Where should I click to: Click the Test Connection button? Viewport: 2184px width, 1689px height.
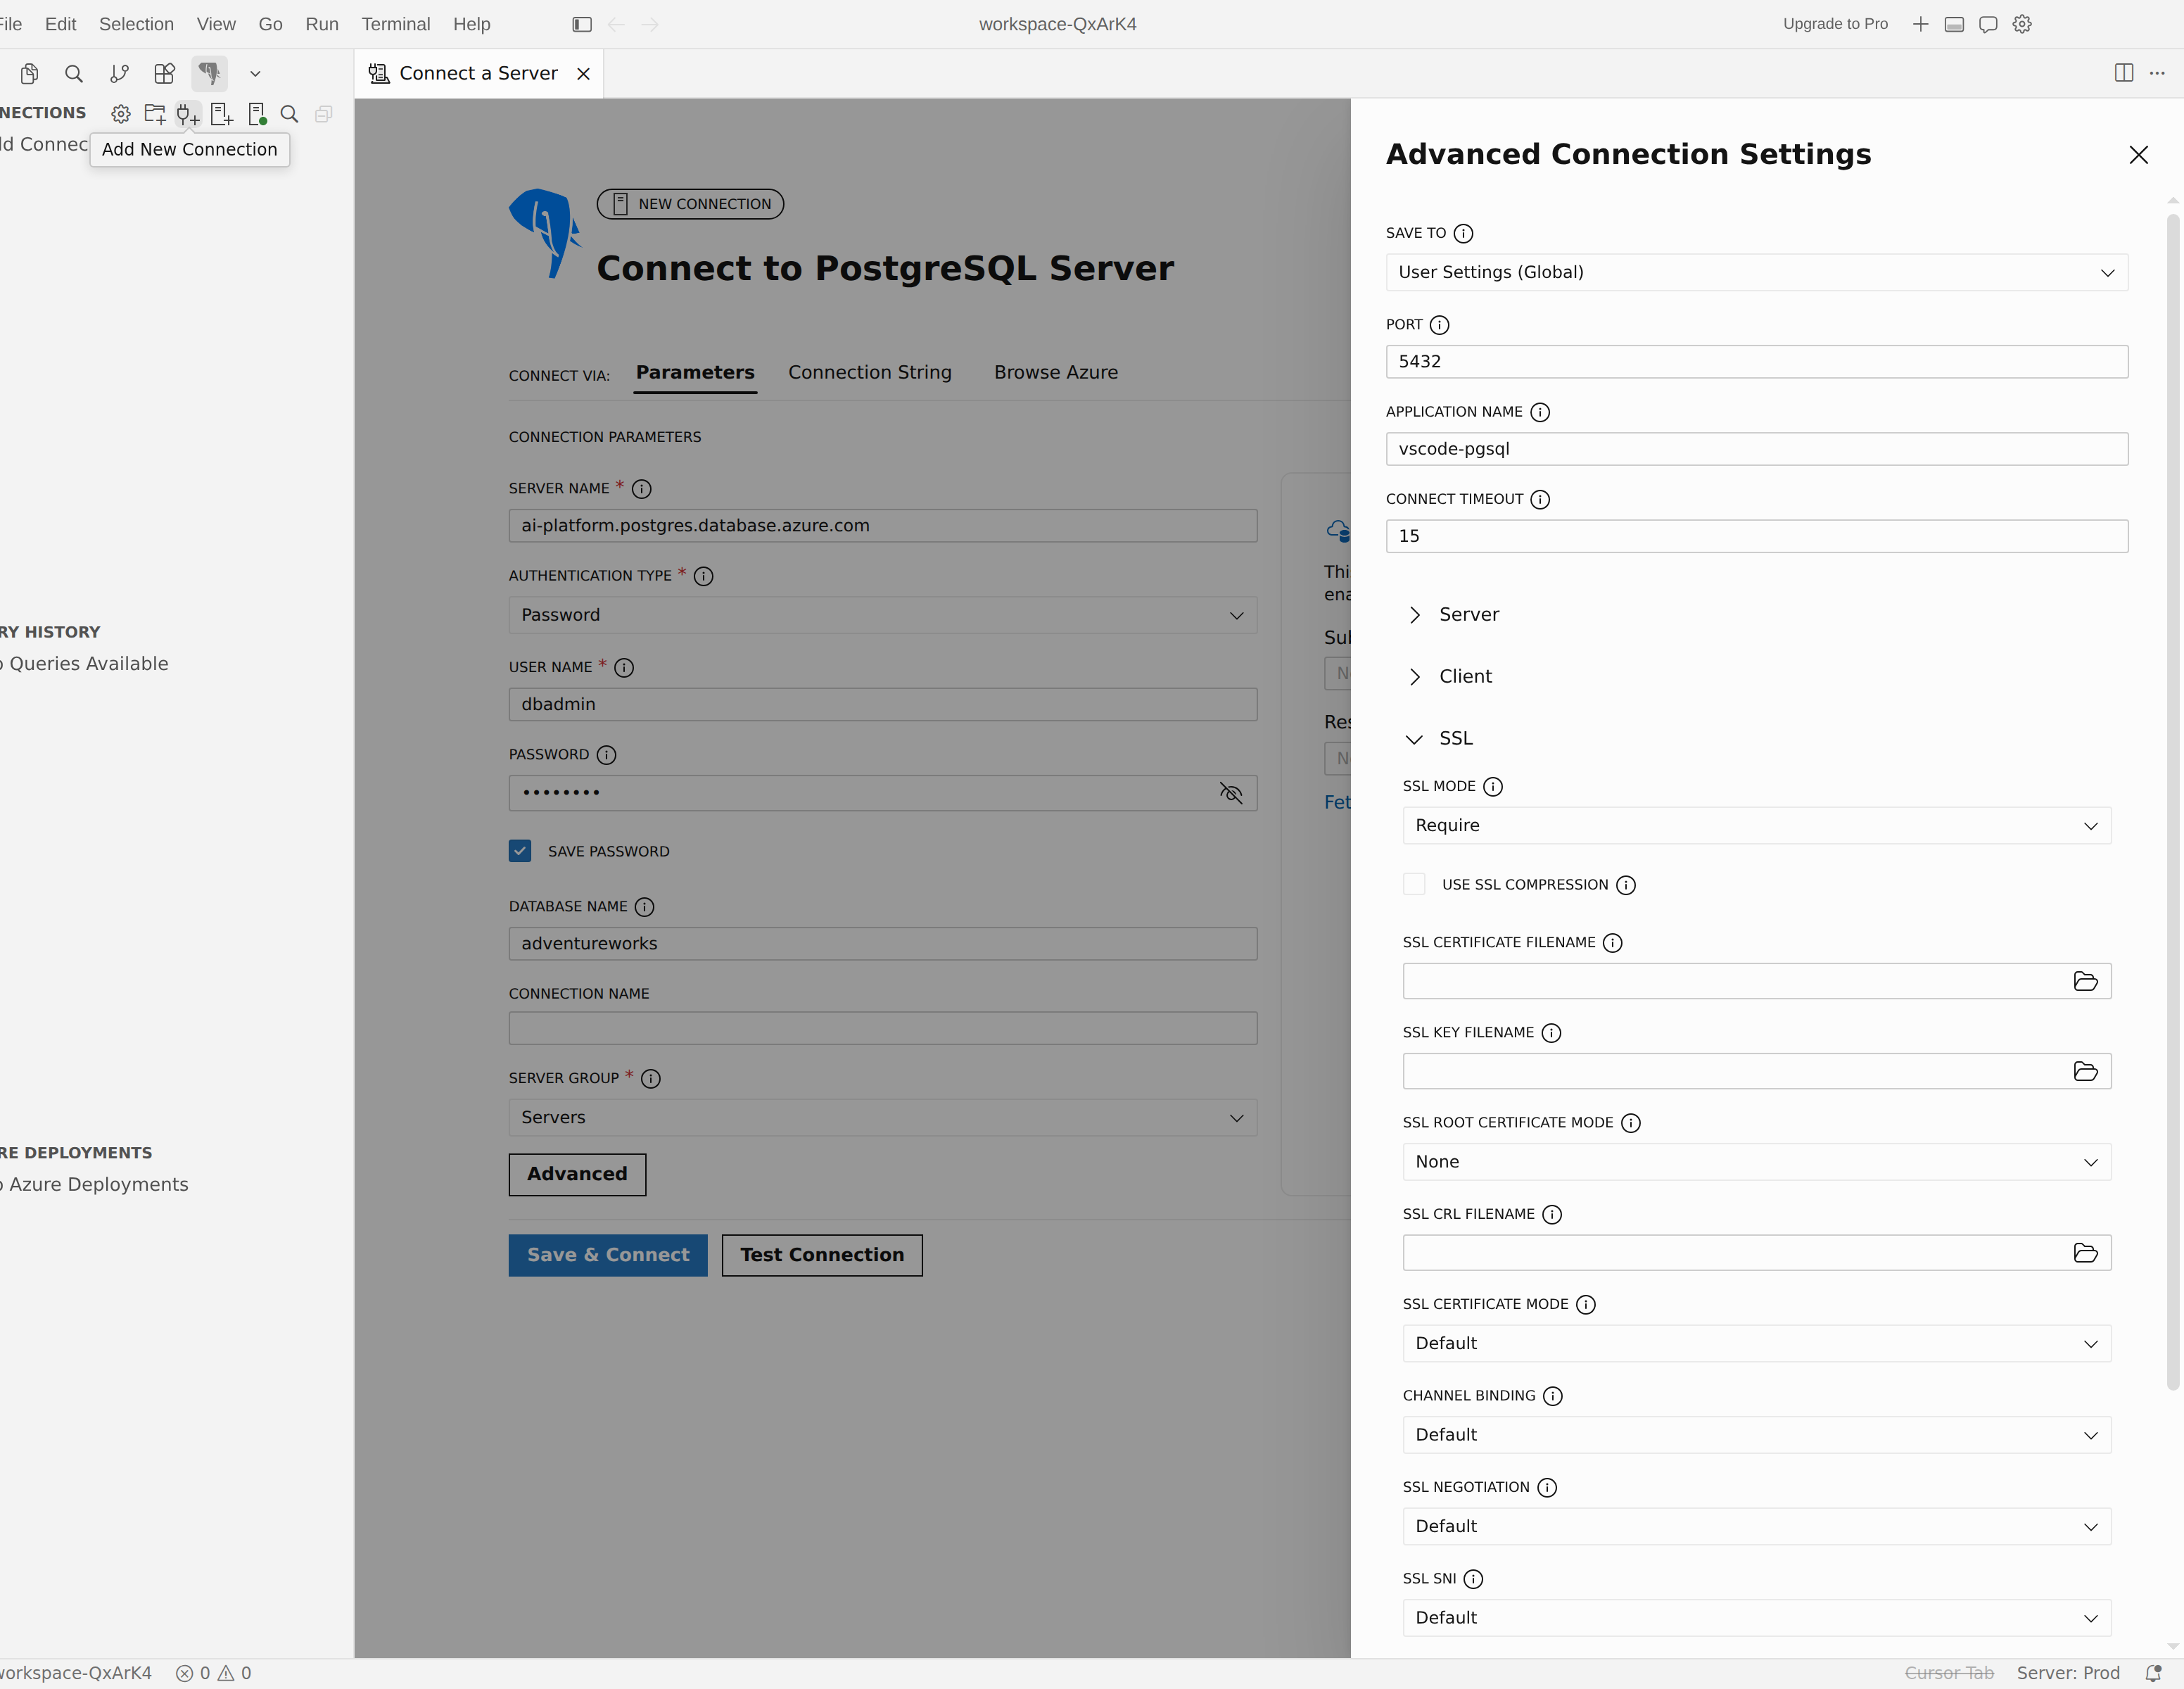tap(822, 1255)
